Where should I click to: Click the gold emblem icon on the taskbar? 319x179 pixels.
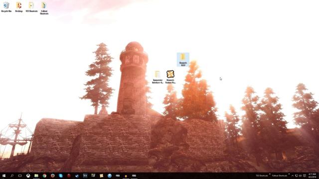tap(101, 176)
